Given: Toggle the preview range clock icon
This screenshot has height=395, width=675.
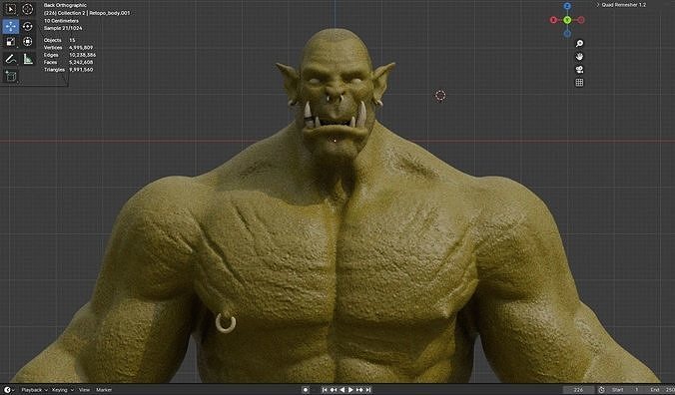Looking at the screenshot, I should click(601, 390).
